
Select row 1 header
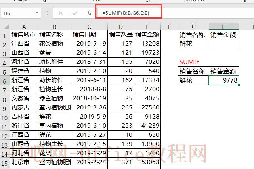(5, 35)
